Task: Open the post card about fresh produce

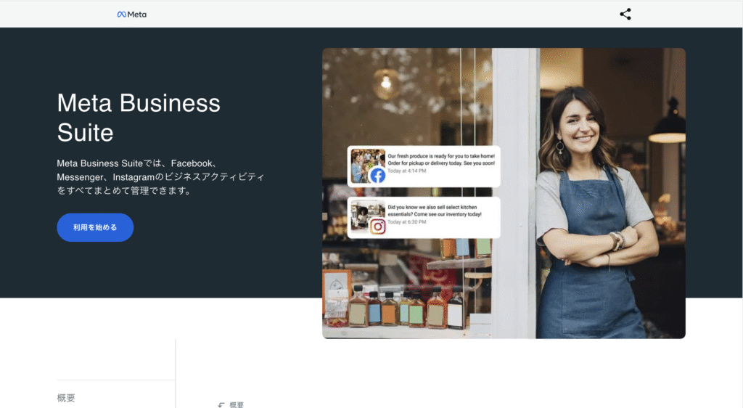Action: 424,166
